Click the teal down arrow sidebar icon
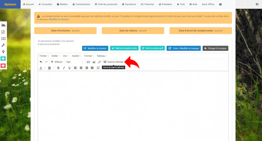This screenshot has width=262, height=141. 3,59
